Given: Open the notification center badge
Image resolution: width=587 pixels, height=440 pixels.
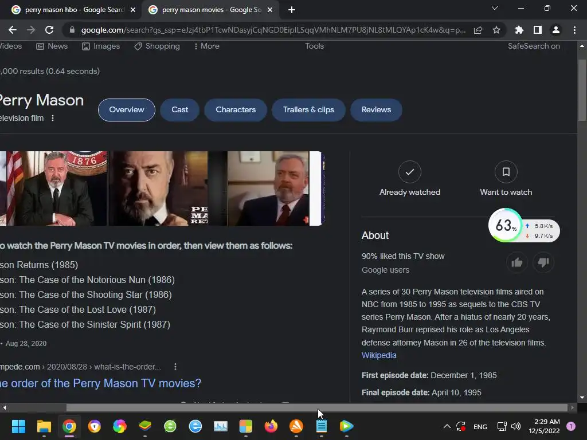Looking at the screenshot, I should (571, 426).
